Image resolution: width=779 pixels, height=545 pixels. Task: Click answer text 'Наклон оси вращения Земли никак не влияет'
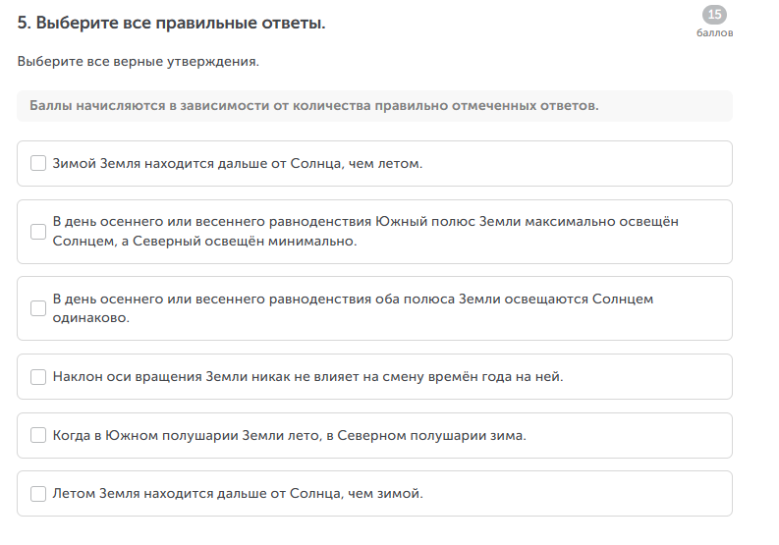pos(307,376)
